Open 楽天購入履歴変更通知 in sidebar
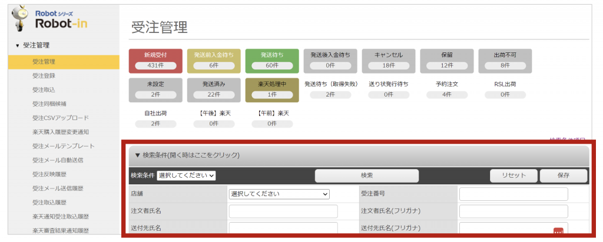 61,132
